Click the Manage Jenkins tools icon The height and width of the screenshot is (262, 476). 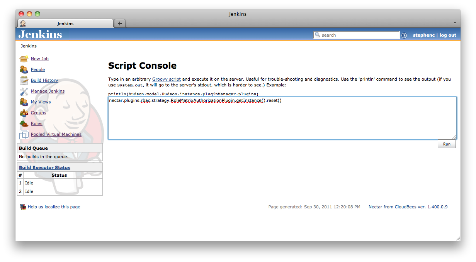point(24,91)
